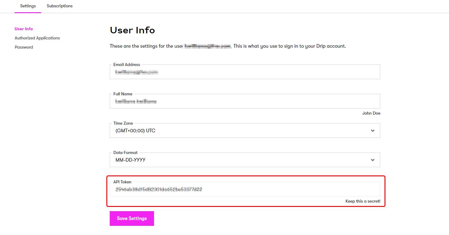Select User Info in the sidebar
The image size is (449, 235).
(x=24, y=29)
